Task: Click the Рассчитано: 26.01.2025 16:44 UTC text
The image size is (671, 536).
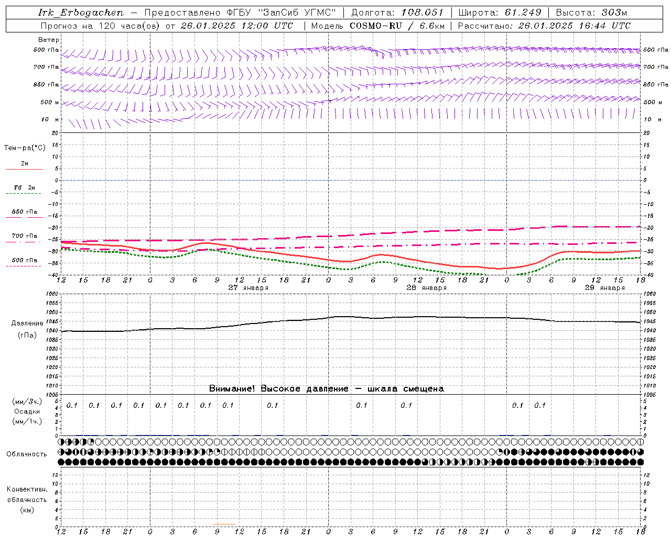Action: (x=544, y=26)
